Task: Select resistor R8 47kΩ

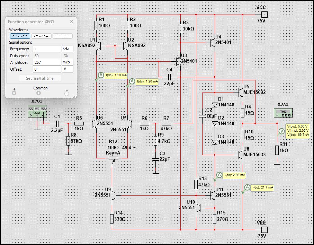Action: coord(68,141)
